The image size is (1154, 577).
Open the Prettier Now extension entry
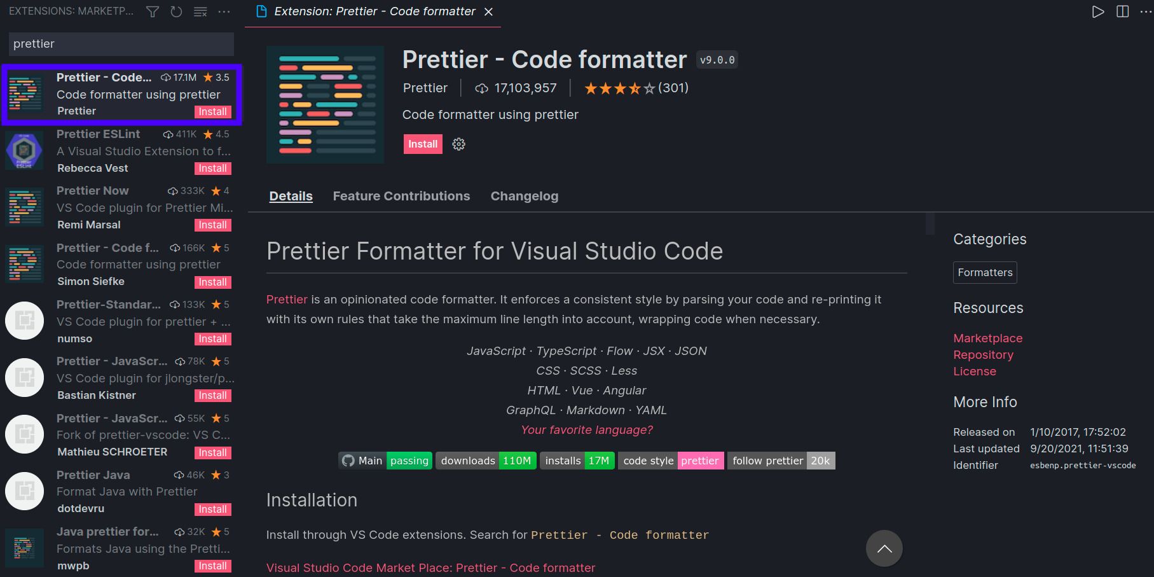120,207
